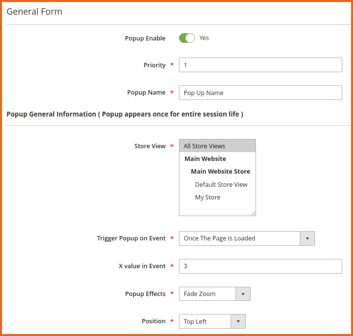
Task: Choose the Main Website group entry
Action: [205, 158]
